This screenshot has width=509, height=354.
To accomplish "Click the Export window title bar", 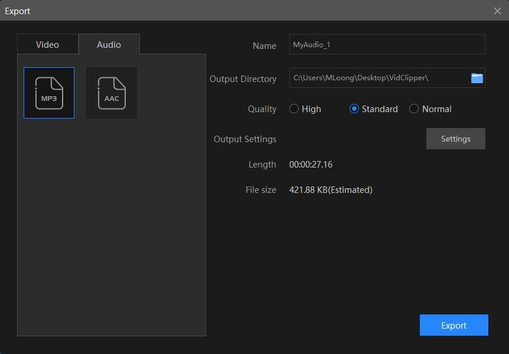I will coord(236,11).
